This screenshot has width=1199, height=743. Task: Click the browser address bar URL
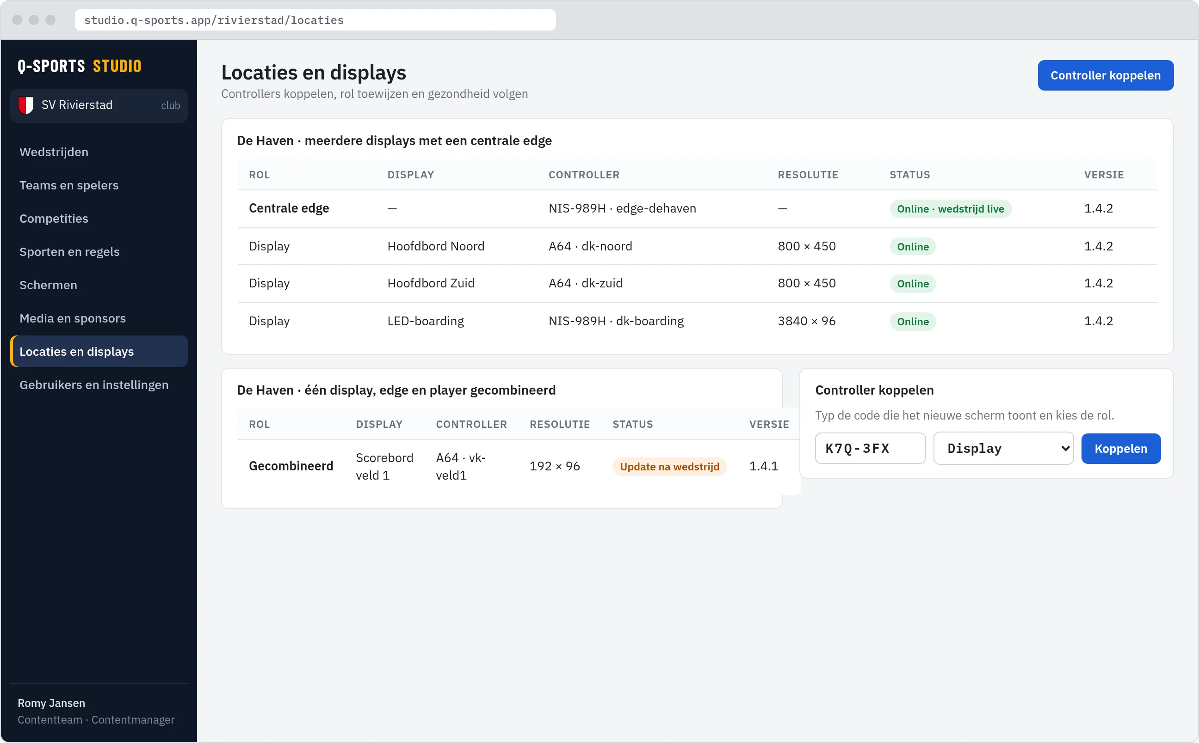[315, 20]
